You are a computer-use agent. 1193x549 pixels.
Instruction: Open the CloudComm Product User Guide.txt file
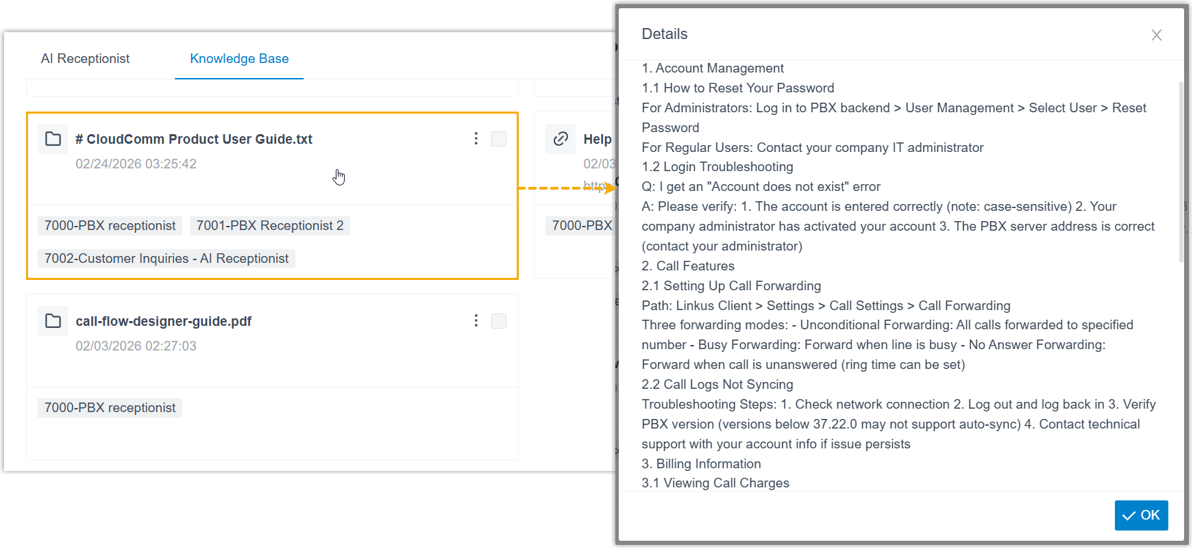point(194,140)
